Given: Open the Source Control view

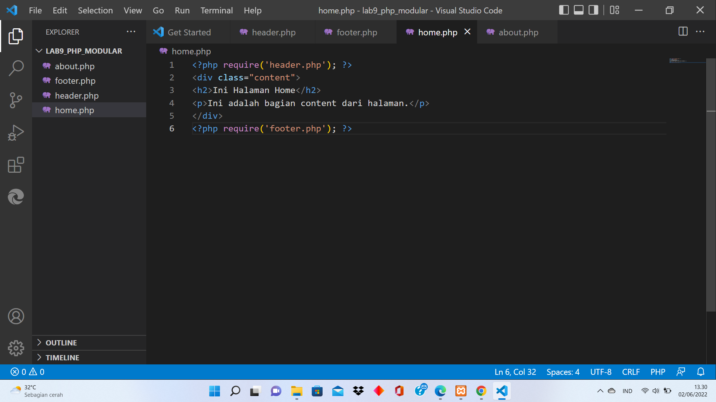Looking at the screenshot, I should 16,100.
